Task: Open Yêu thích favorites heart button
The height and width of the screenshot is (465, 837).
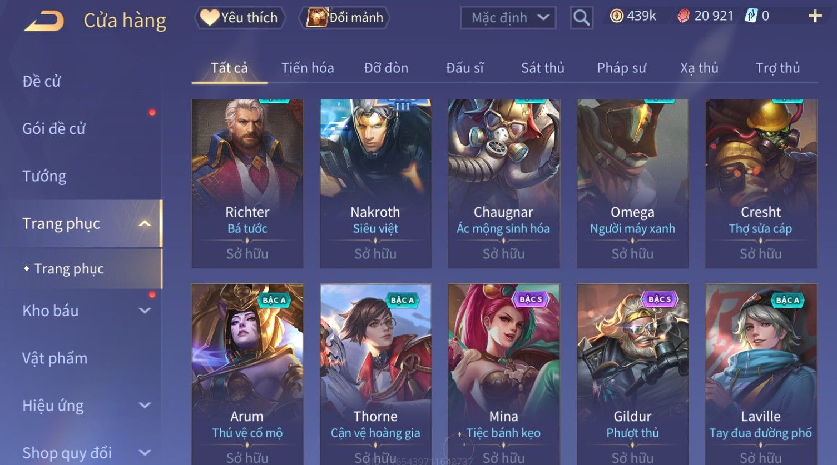Action: tap(240, 18)
